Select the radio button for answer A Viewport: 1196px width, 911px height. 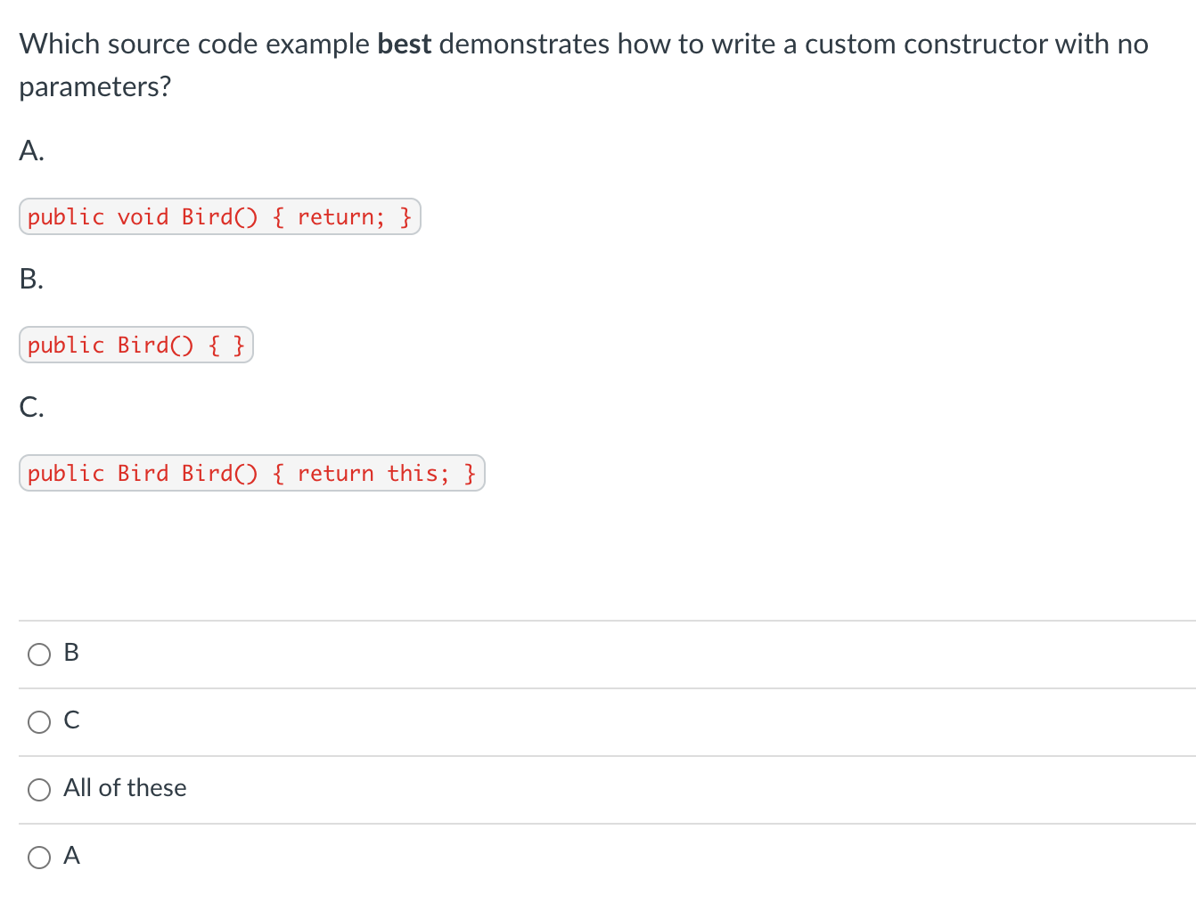coord(39,858)
